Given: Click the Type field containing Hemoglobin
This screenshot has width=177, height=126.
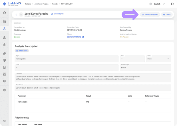Looking at the screenshot, I should click(x=67, y=59).
